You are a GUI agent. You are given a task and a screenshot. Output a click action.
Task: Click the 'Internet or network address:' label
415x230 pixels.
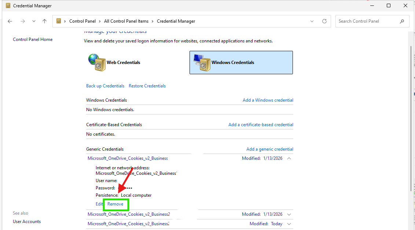click(x=122, y=168)
